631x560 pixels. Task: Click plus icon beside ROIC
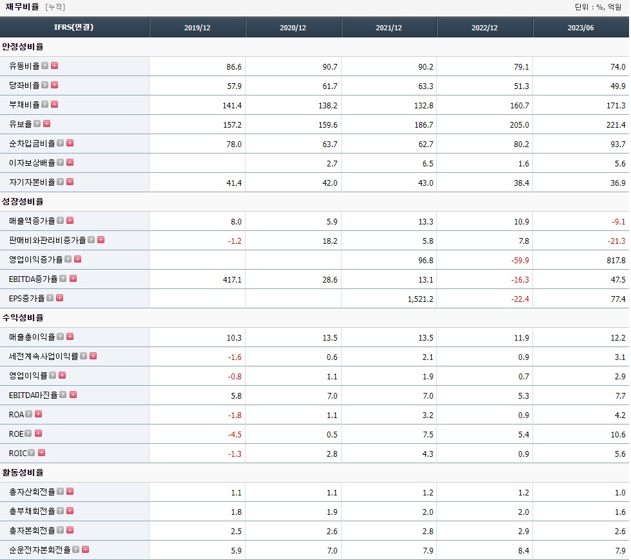41,452
